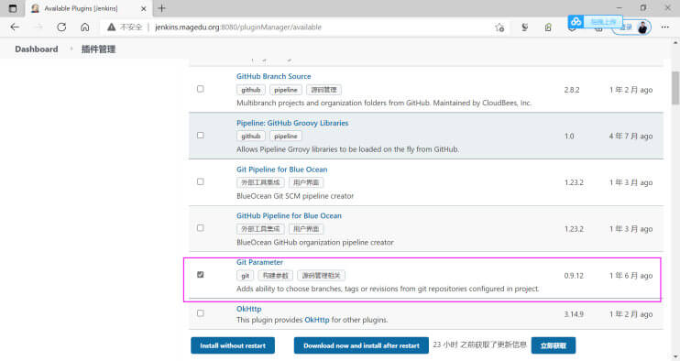
Task: Click 外部工具集成 tag under GitHub Pipeline for Blue Ocean
Action: (x=260, y=229)
